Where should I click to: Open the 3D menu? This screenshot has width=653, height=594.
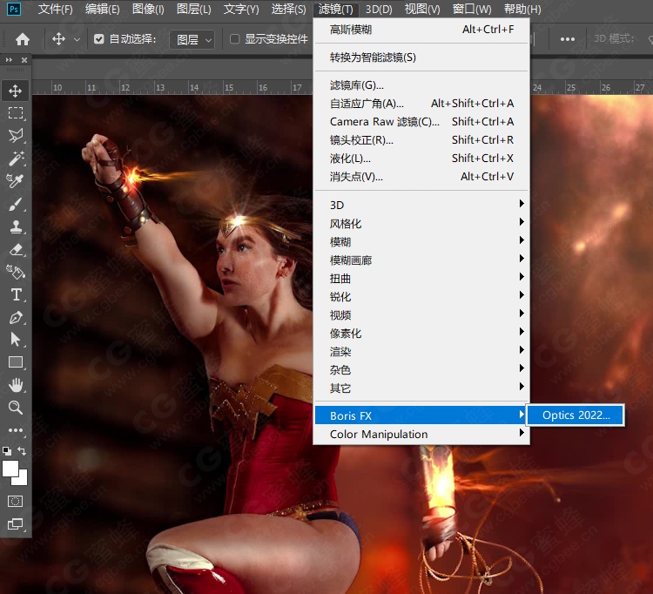click(x=379, y=9)
